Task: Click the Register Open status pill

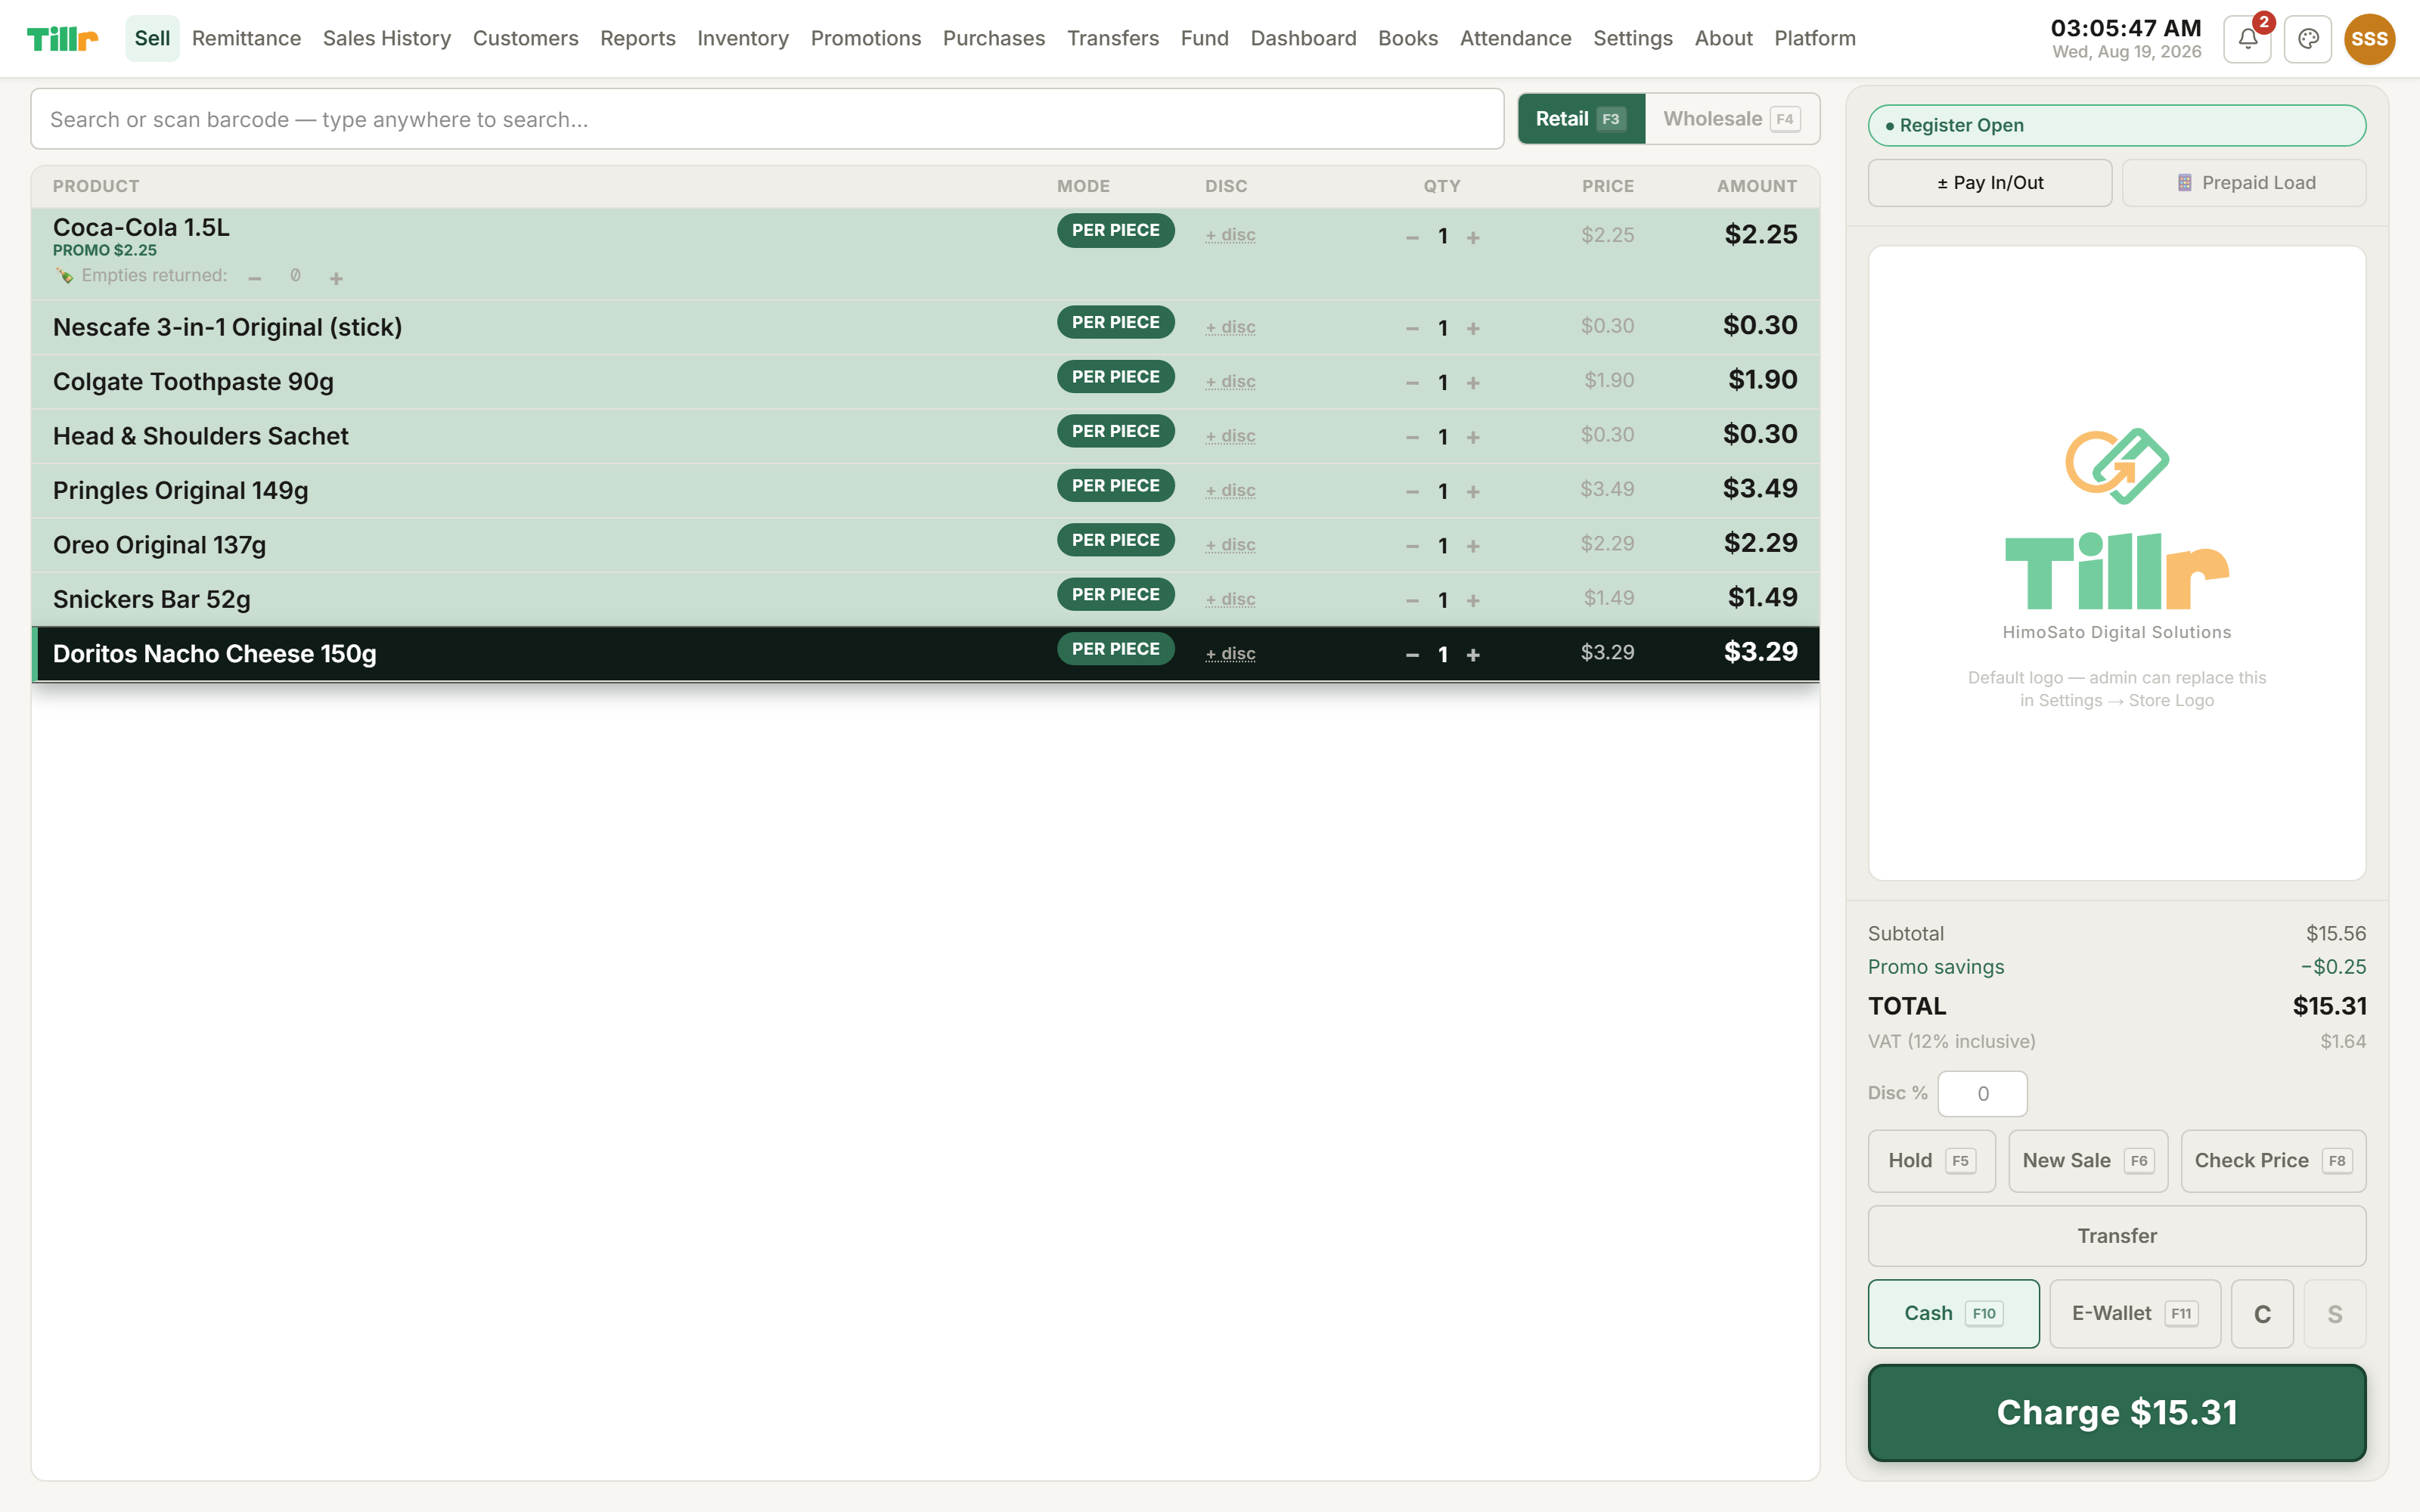Action: coord(2116,125)
